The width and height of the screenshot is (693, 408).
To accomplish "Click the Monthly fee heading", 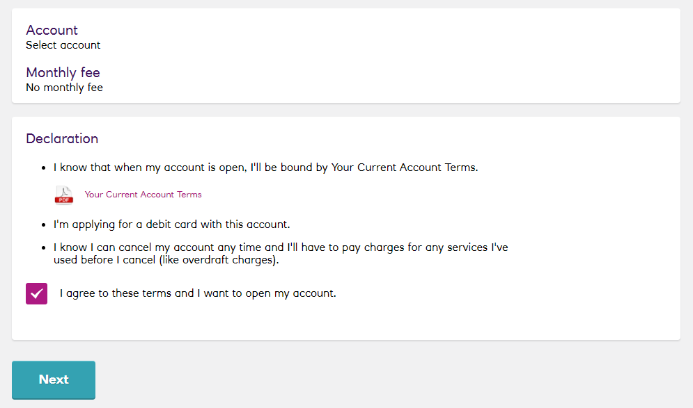I will tap(63, 72).
